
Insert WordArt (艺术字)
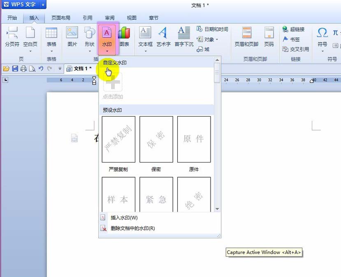click(x=164, y=37)
